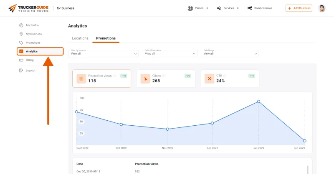The image size is (334, 174).
Task: Click the Promotion views card icon
Action: [x=81, y=79]
